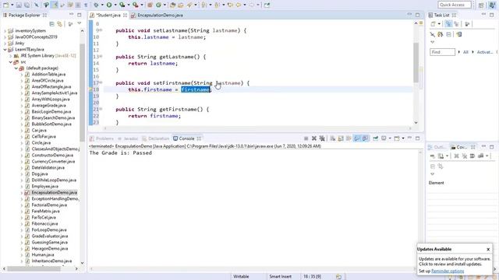
Task: Click Activate link in Task List
Action: click(485, 52)
